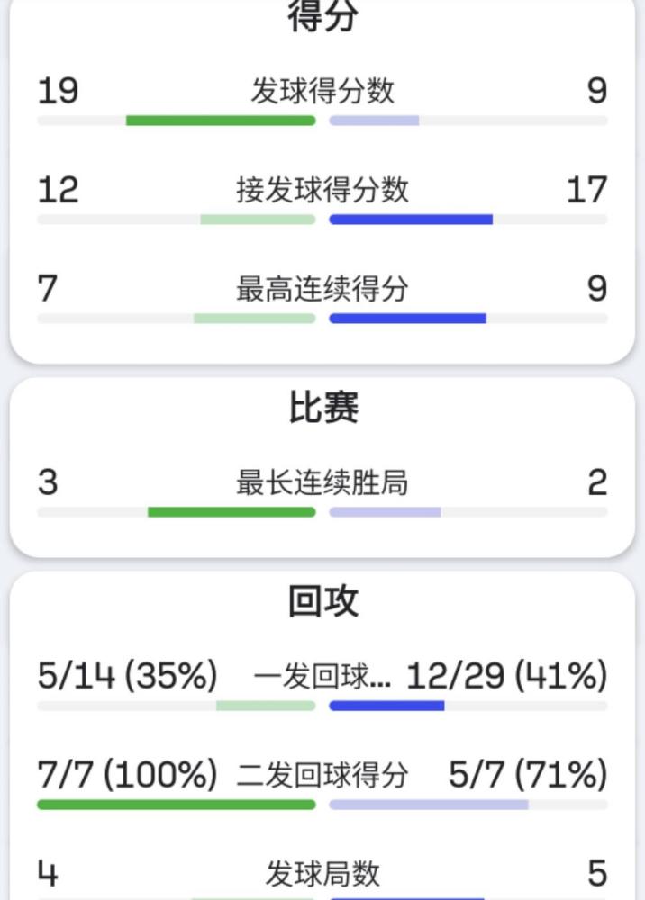Tap the green bar for 最长连续胜局

[x=232, y=512]
